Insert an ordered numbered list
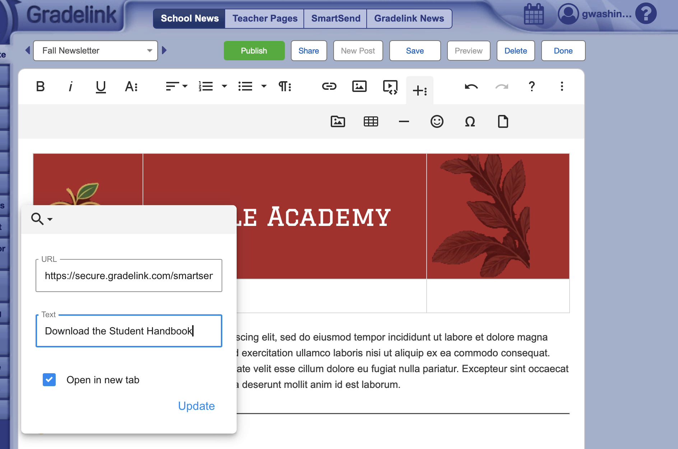The image size is (678, 449). point(206,87)
